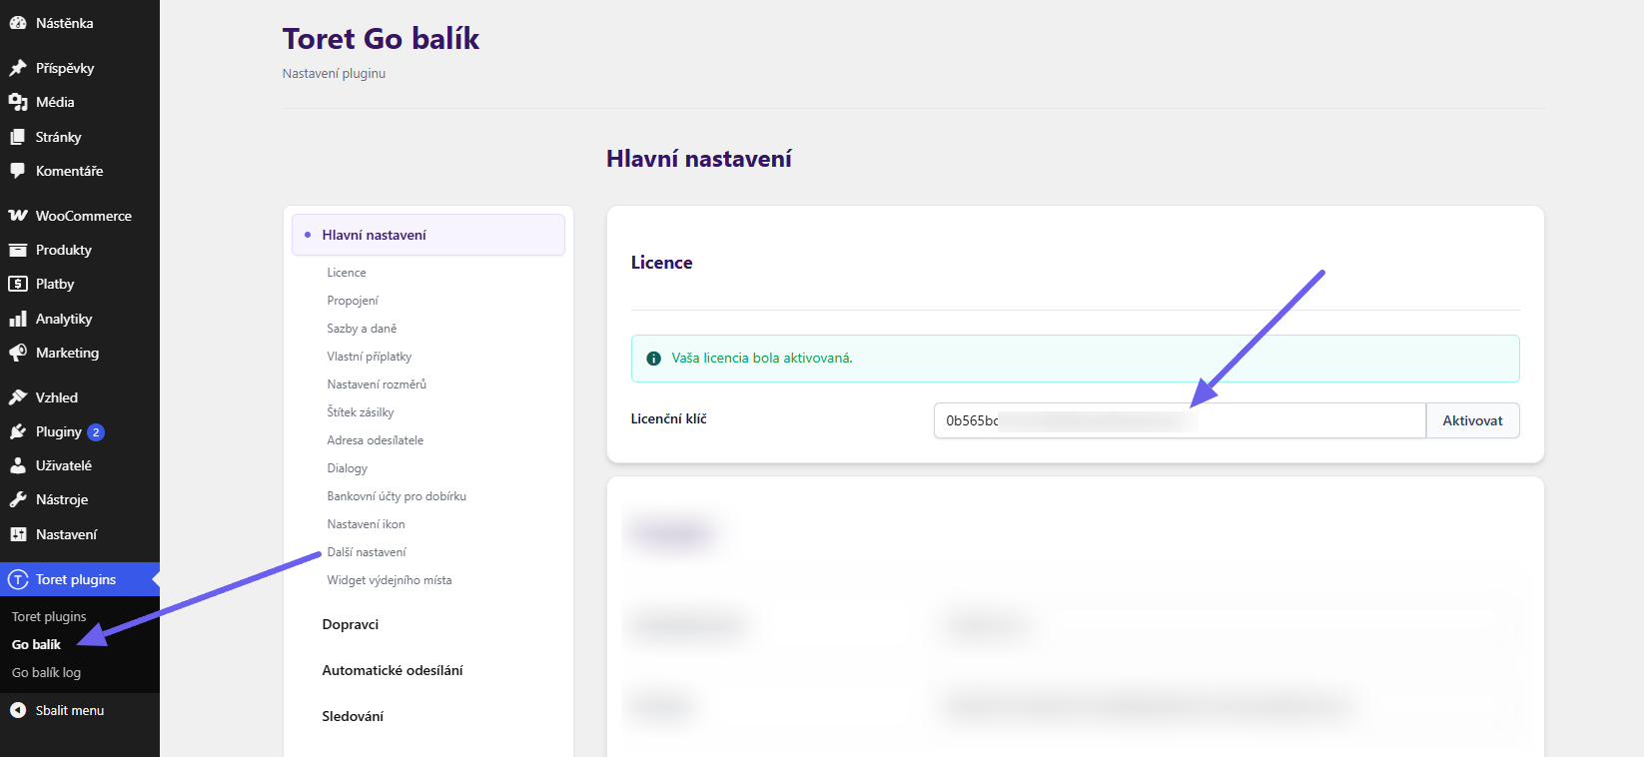
Task: Click the 'Vaša licencia bola aktivovaná.' notice text
Action: tap(762, 358)
